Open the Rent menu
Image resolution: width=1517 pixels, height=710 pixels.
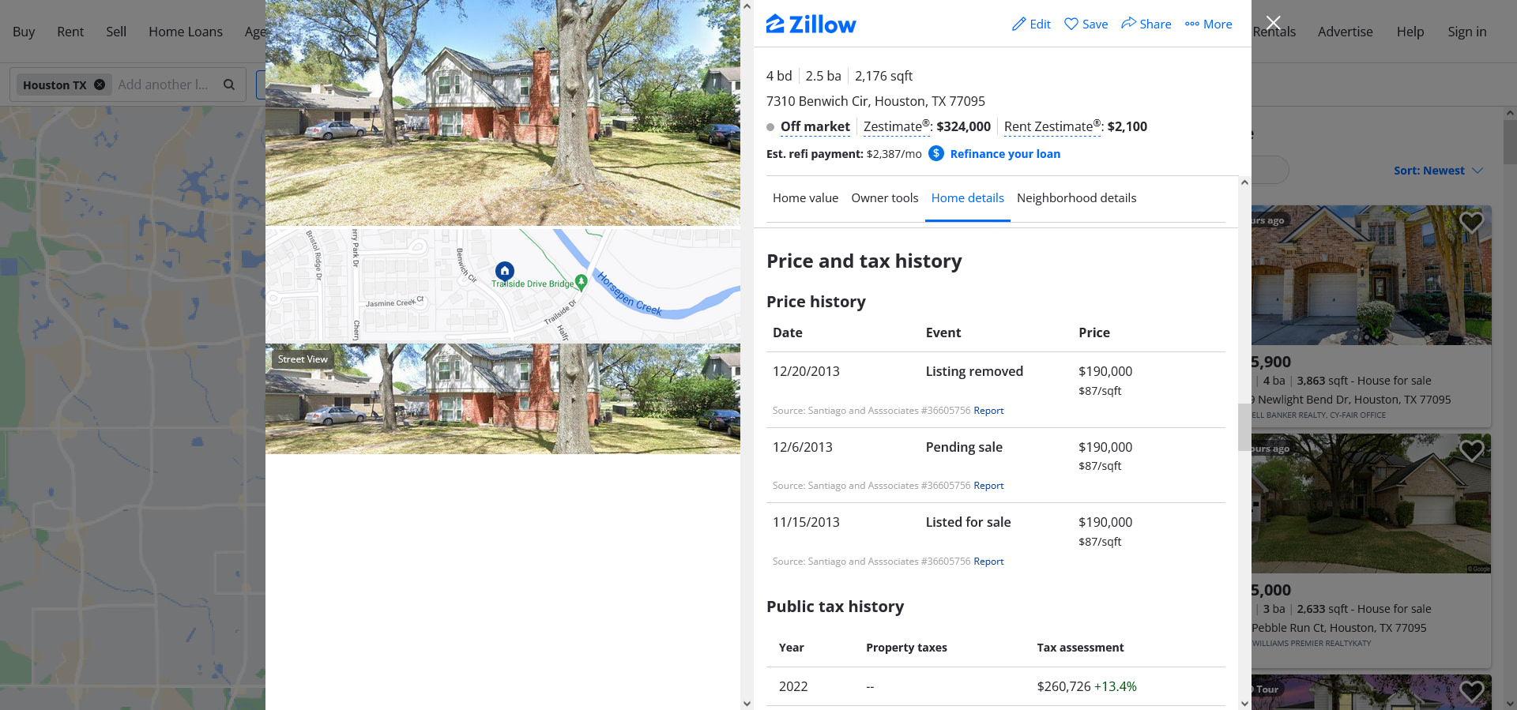pyautogui.click(x=70, y=32)
